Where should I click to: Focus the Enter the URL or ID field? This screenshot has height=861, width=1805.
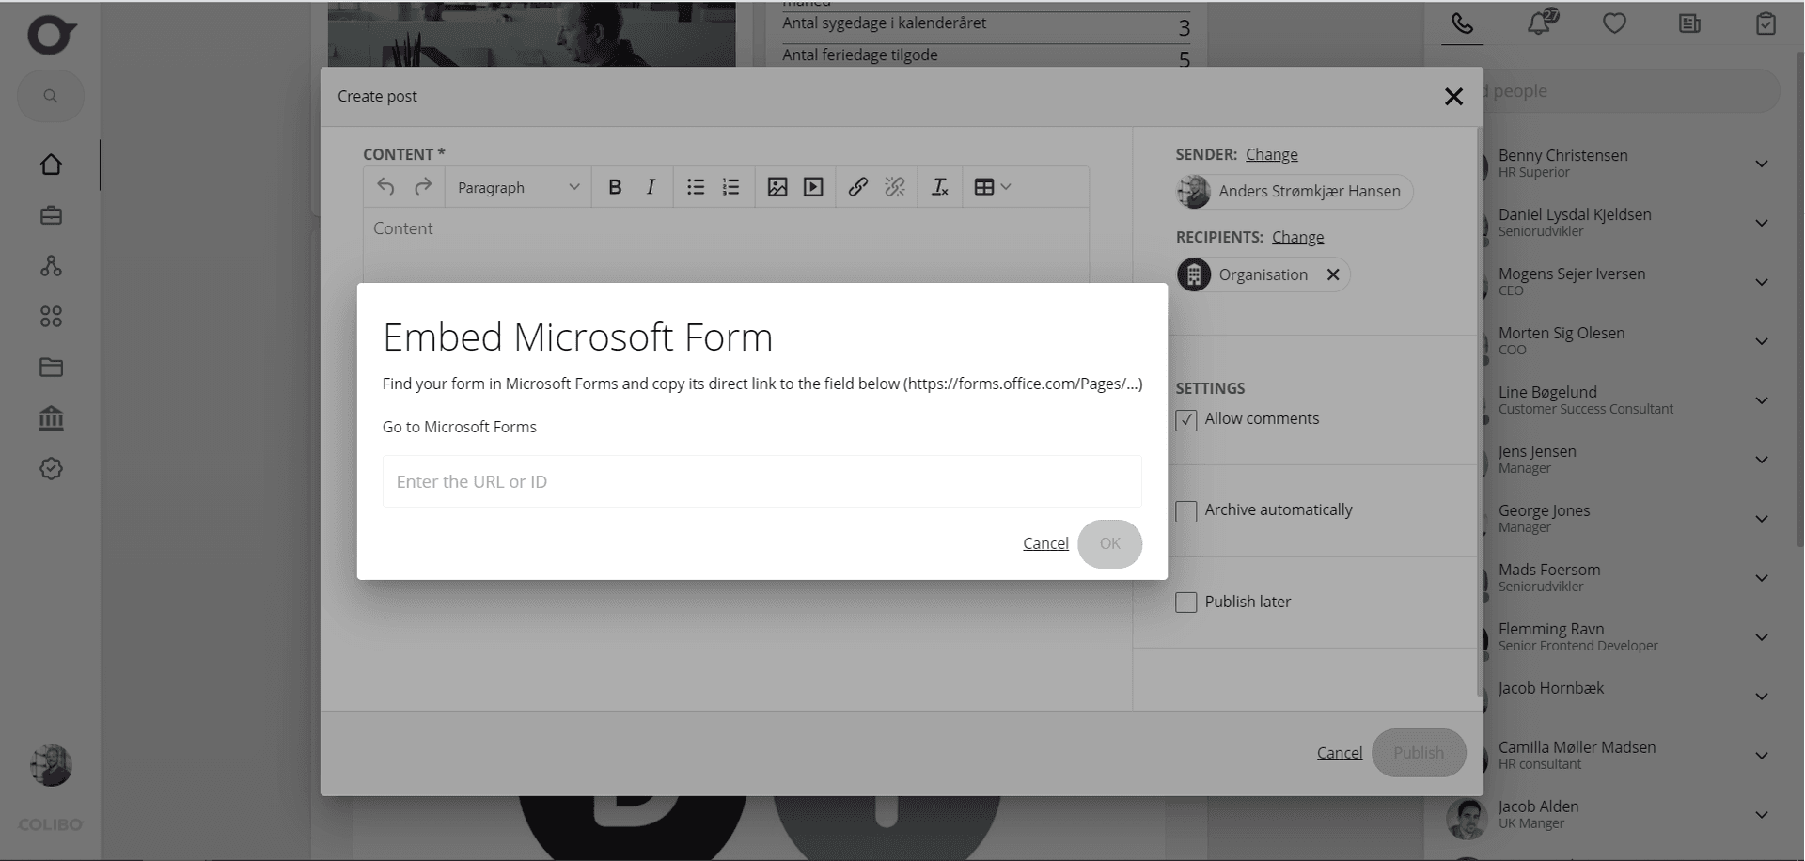point(761,481)
